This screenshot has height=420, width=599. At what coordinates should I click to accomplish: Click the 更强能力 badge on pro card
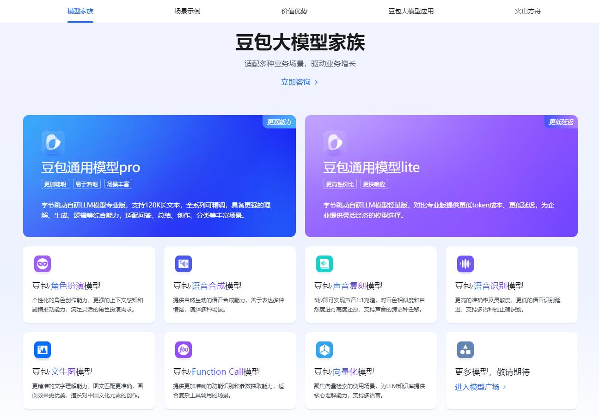point(279,122)
